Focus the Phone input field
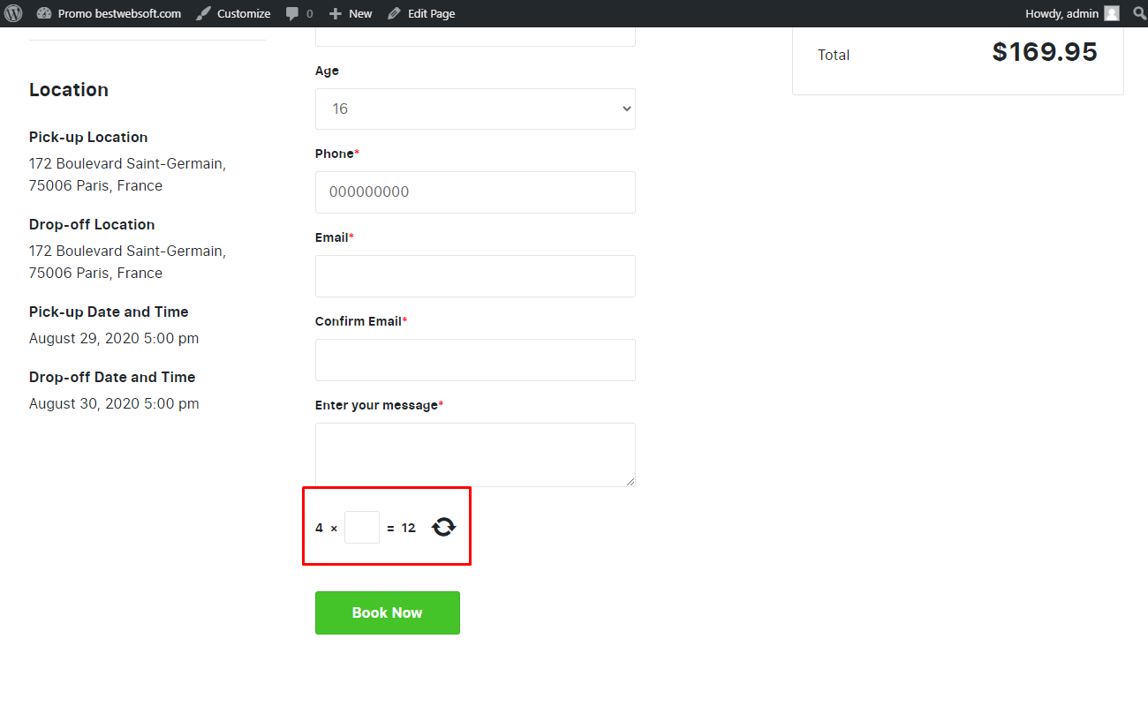The width and height of the screenshot is (1148, 706). pyautogui.click(x=475, y=192)
